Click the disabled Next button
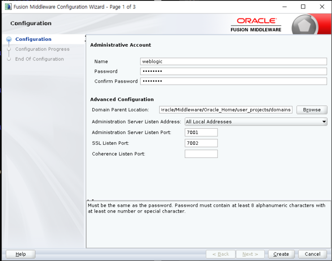The height and width of the screenshot is (261, 332). pos(250,254)
